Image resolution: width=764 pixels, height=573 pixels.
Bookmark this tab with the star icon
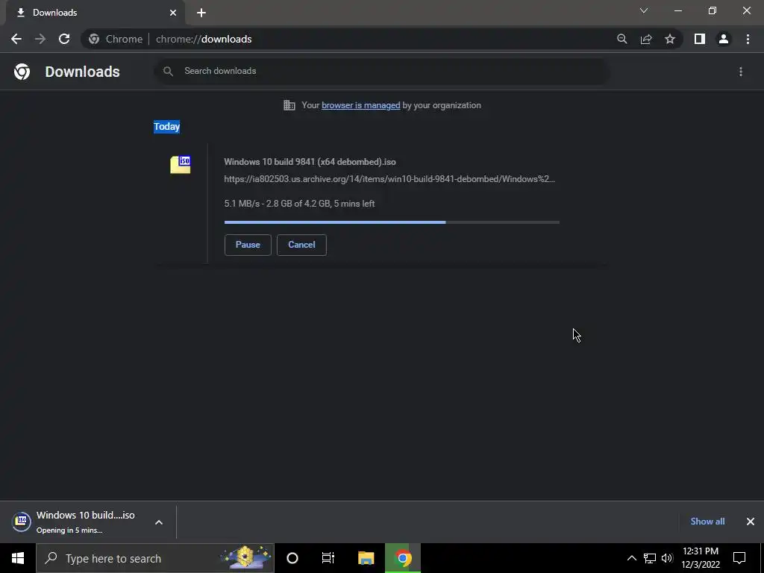pyautogui.click(x=670, y=39)
